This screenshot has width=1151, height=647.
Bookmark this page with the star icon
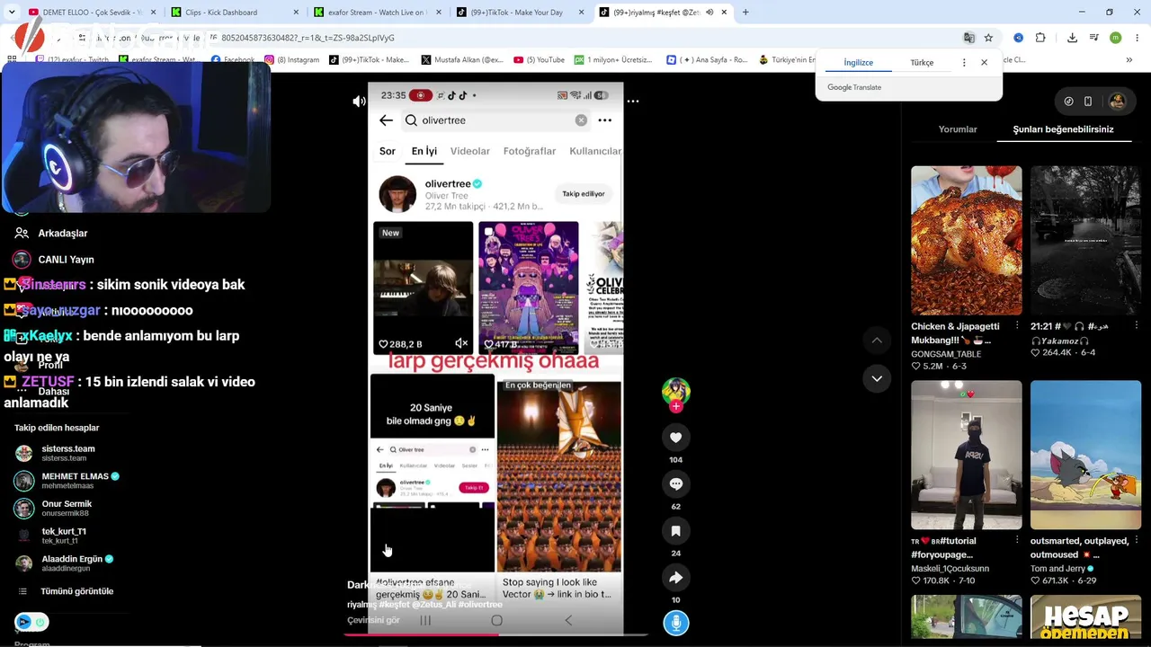pyautogui.click(x=988, y=38)
